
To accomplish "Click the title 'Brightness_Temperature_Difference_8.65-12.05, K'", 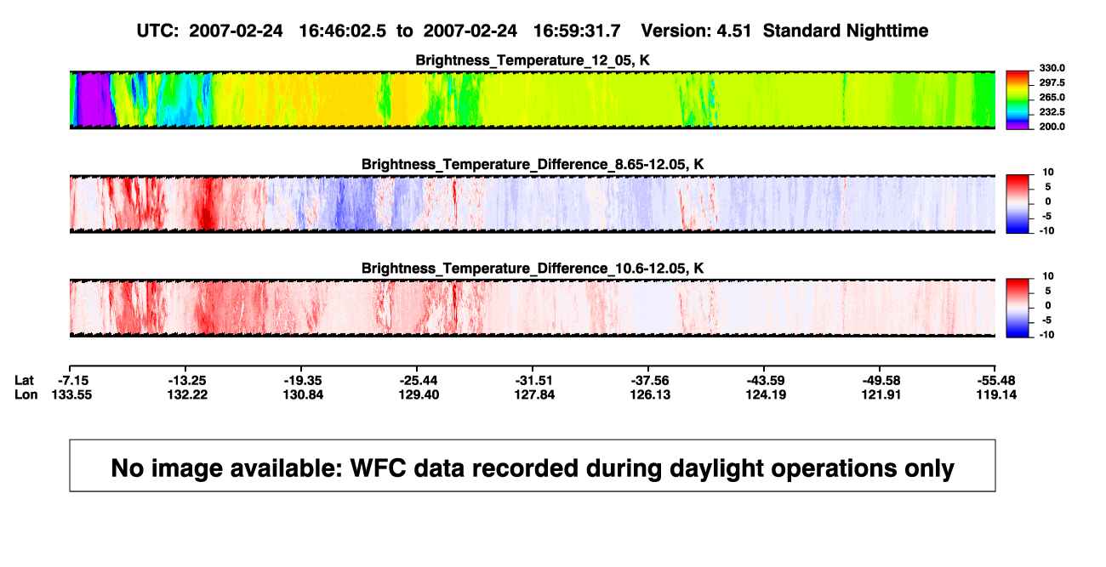I will coord(533,164).
